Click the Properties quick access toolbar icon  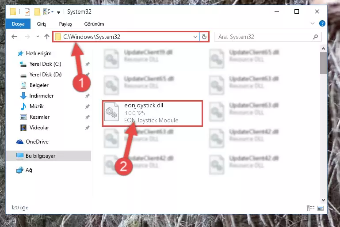27,11
